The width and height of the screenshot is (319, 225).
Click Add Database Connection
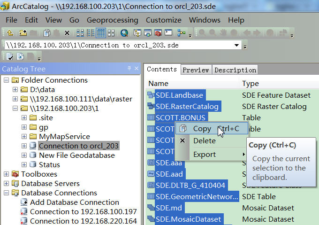pos(75,202)
